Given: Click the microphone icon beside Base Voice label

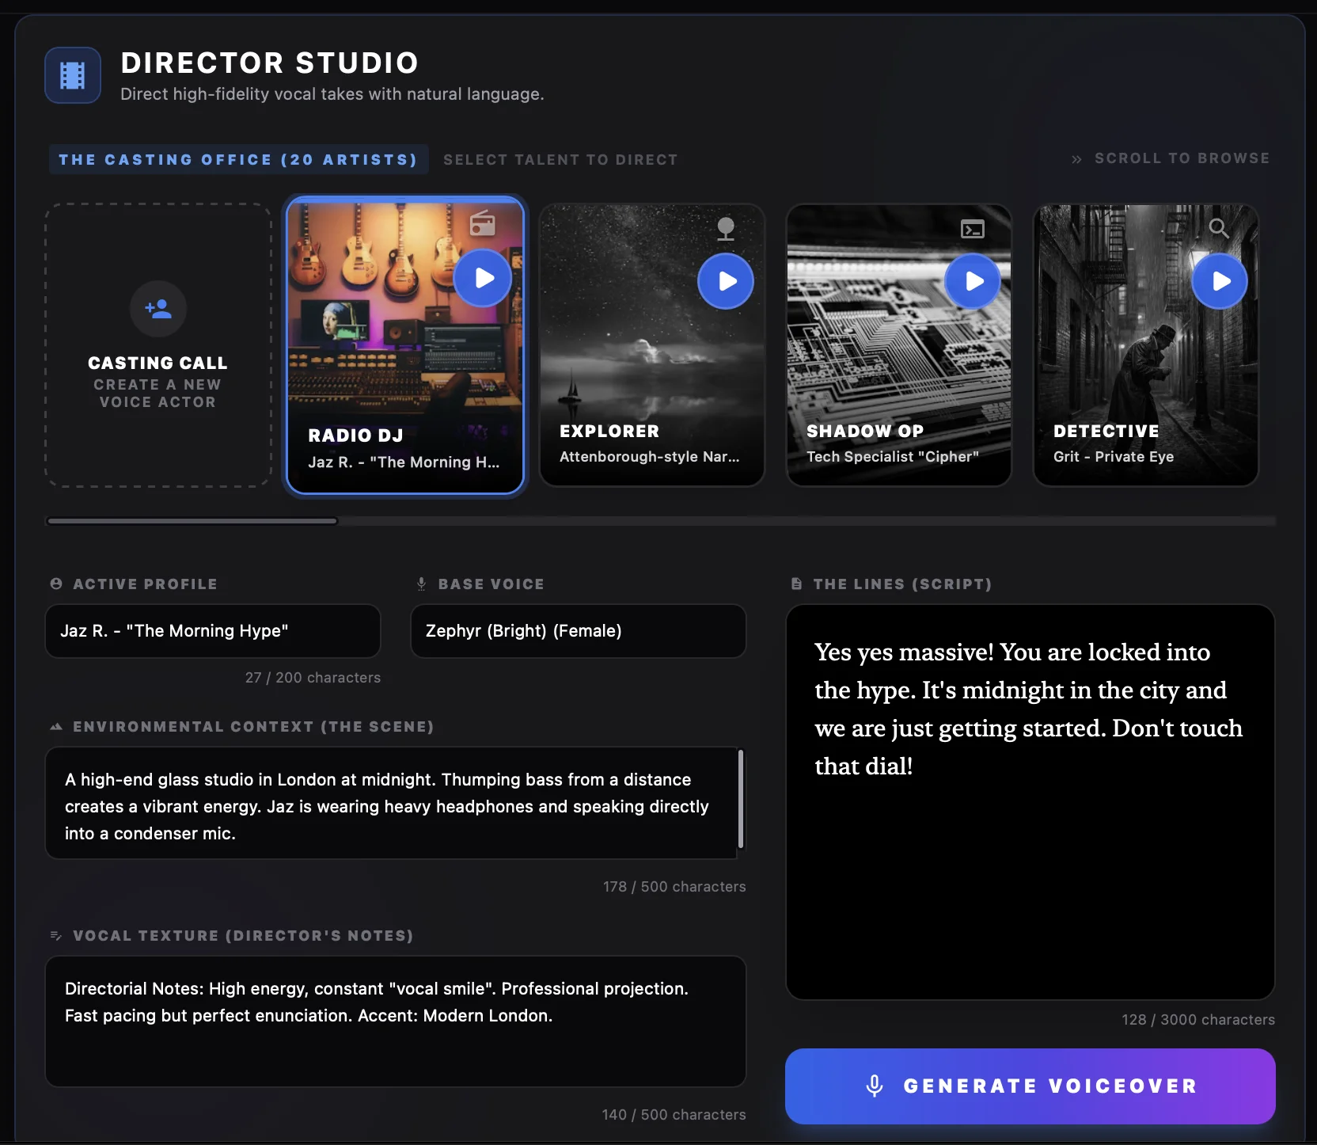Looking at the screenshot, I should click(x=420, y=584).
